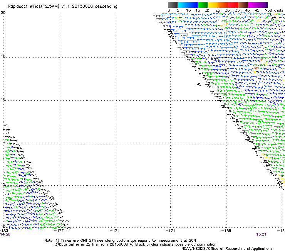The height and width of the screenshot is (251, 285).
Task: Click the longitude label -171
Action: 170,231
